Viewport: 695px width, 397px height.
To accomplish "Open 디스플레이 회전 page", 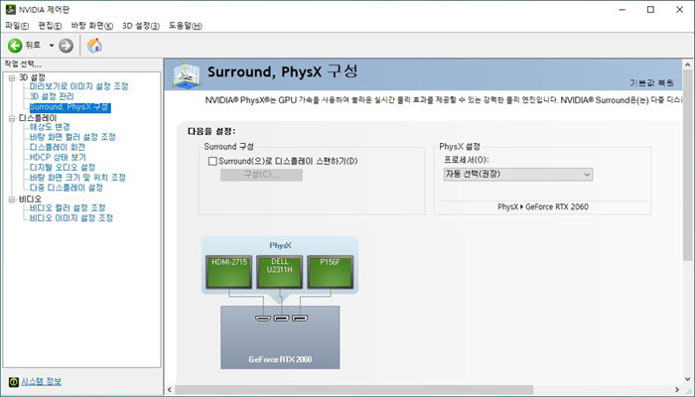I will pos(58,148).
